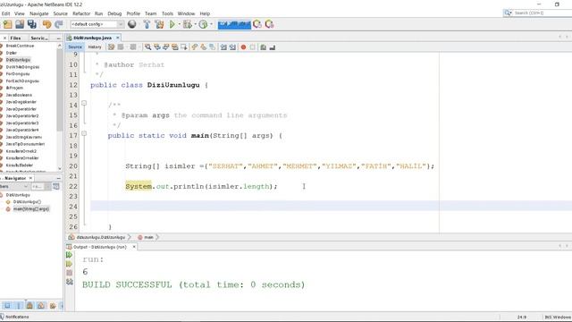Start macro recording with red circle icon
The image size is (572, 322).
(243, 47)
